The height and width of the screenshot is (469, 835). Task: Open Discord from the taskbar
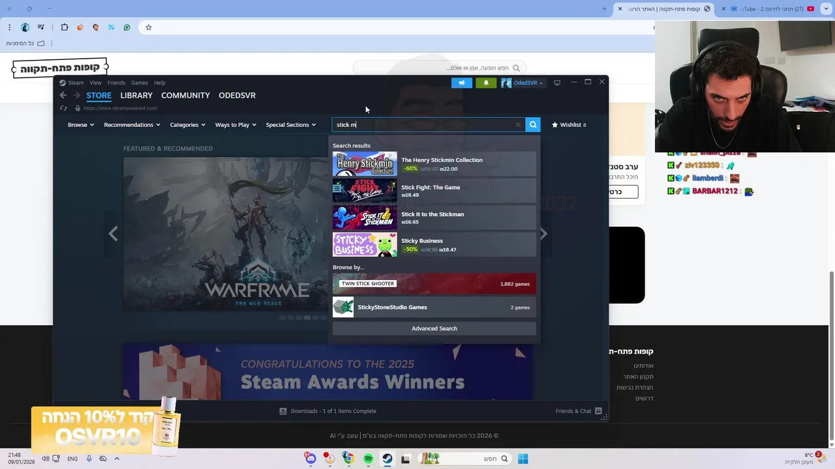tap(311, 459)
